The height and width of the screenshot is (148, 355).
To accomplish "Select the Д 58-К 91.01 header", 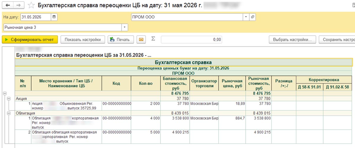I will point(310,87).
